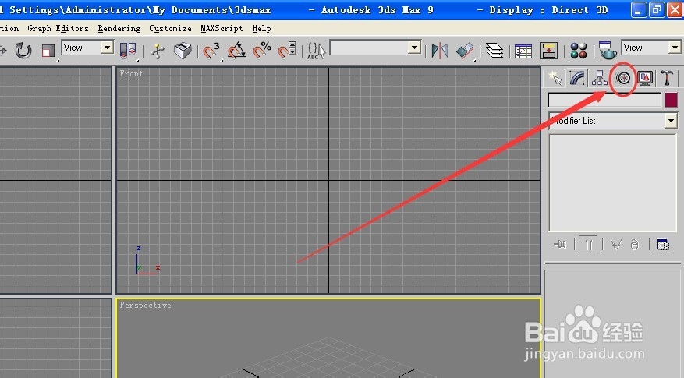Open Render Scene dialog teapot icon

pyautogui.click(x=608, y=51)
